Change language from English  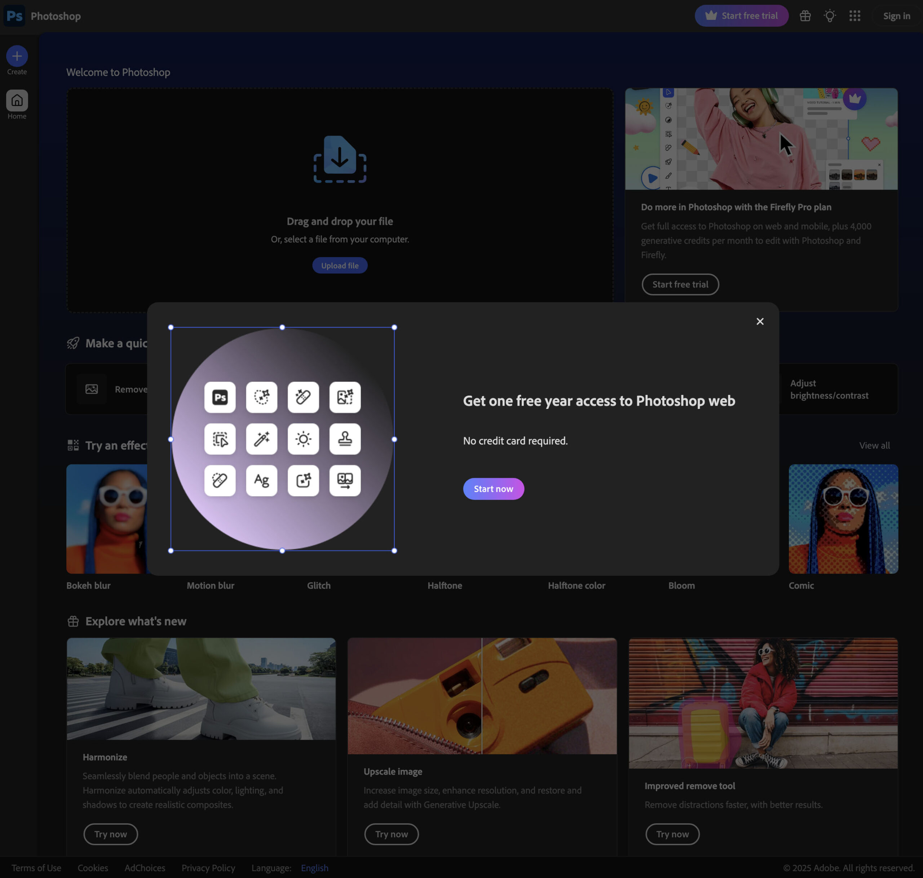coord(314,868)
